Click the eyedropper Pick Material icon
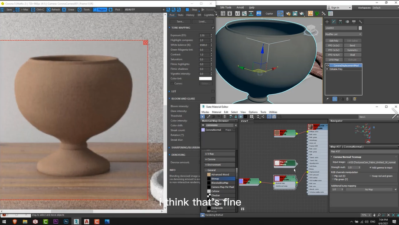The image size is (399, 225). coord(209,116)
